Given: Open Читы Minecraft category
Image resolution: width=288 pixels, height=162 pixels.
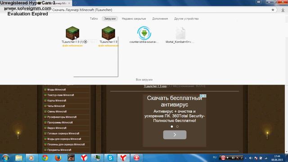Looking at the screenshot, I should tap(56, 106).
